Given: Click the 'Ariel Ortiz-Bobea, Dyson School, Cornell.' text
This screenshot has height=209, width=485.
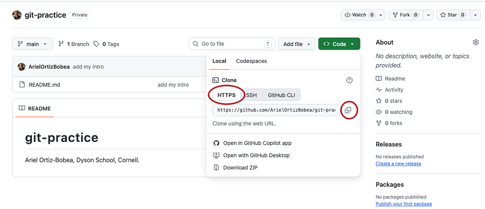Looking at the screenshot, I should click(x=82, y=160).
